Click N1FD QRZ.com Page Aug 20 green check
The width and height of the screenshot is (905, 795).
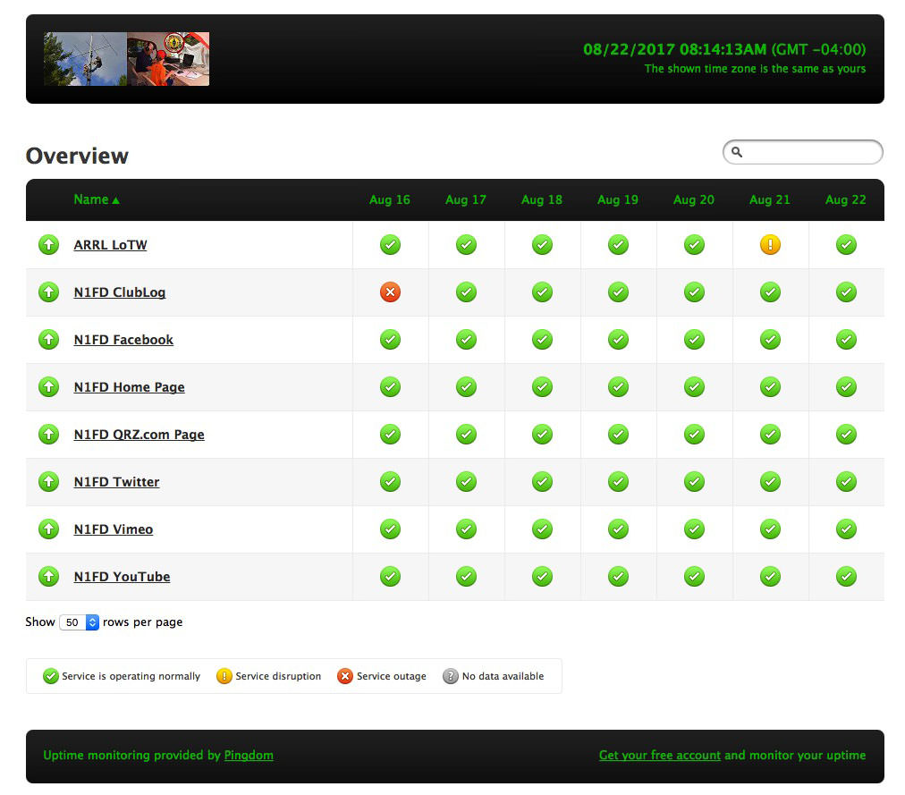694,434
